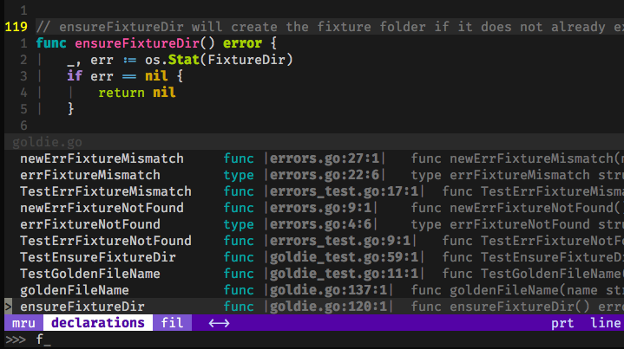Switch to the mru mode tab
This screenshot has width=624, height=349.
[23, 323]
